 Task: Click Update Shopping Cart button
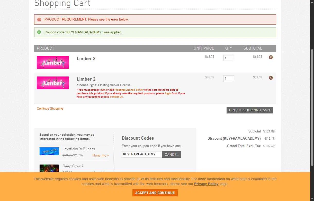(250, 110)
